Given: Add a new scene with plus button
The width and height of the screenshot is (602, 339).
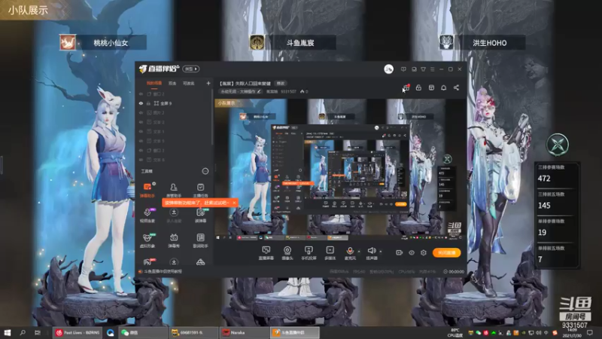Looking at the screenshot, I should (208, 83).
